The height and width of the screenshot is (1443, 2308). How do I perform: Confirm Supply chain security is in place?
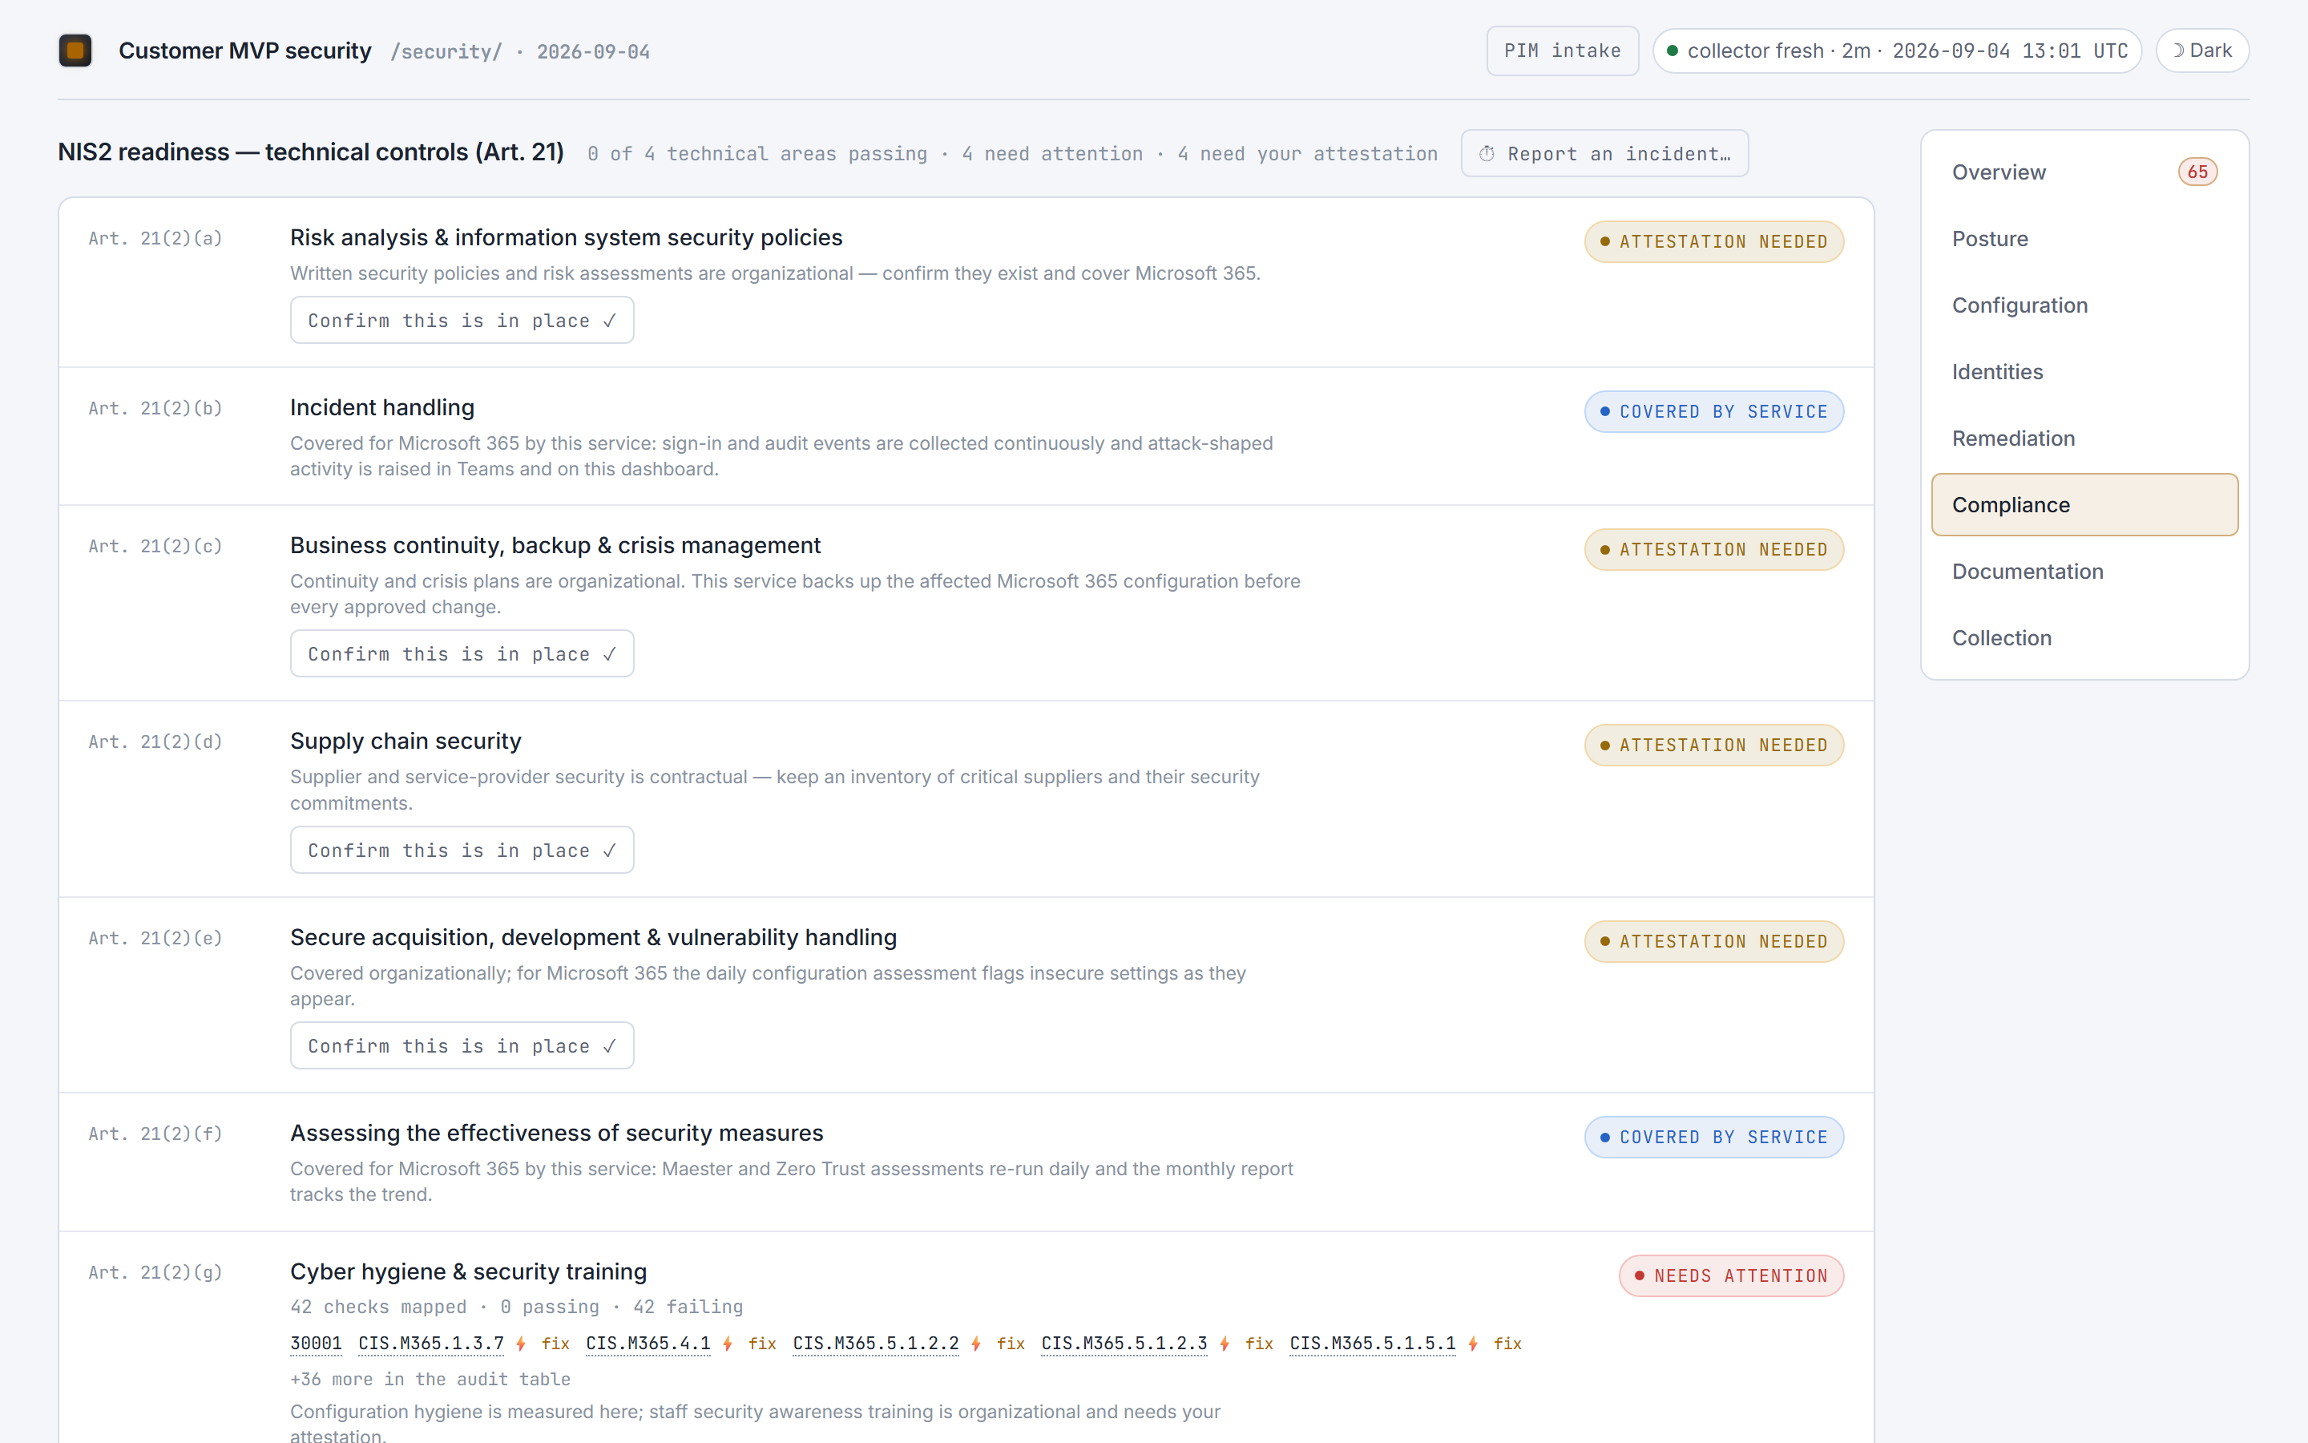[462, 851]
